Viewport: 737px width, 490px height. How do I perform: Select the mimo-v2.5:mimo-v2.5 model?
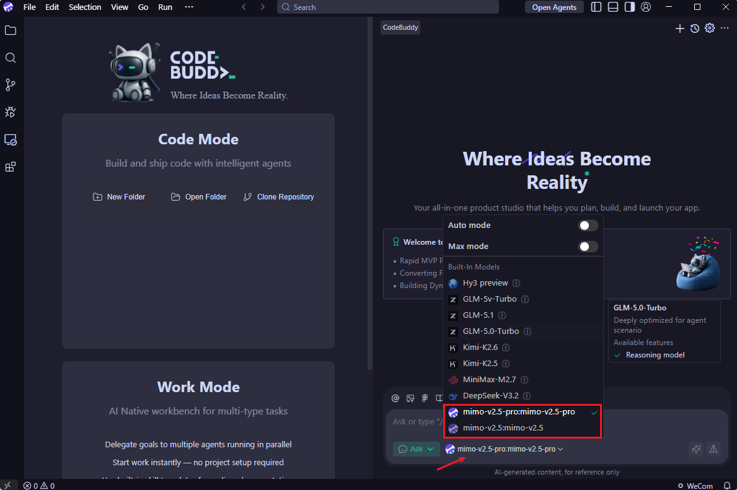coord(523,428)
